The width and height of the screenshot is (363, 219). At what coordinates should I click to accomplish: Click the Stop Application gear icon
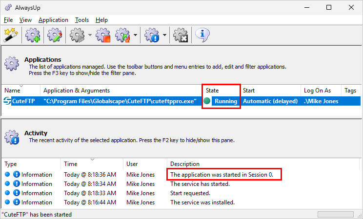103,35
